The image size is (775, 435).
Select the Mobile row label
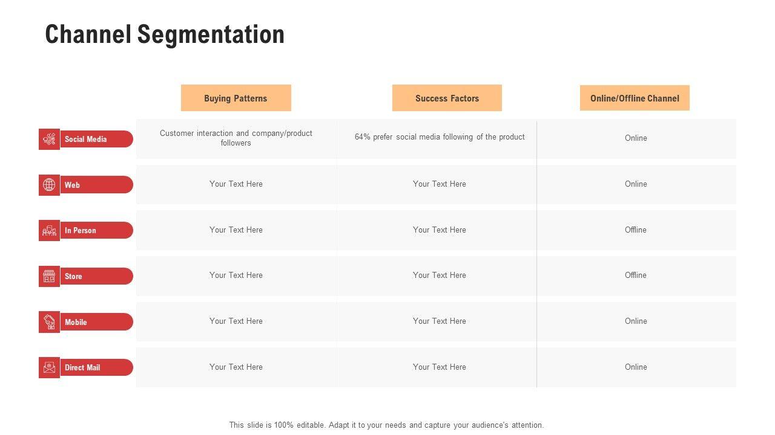coord(76,322)
